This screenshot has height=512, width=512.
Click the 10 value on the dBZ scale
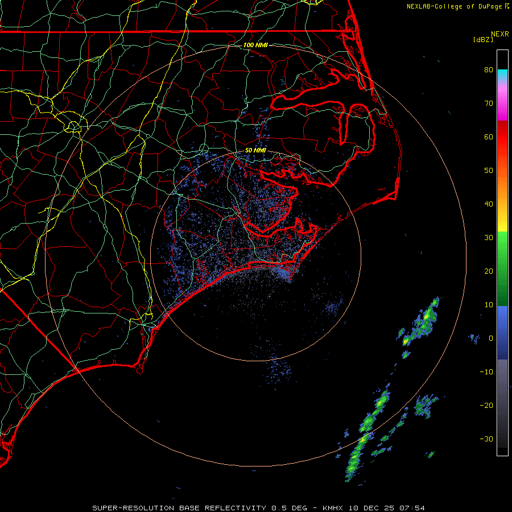[x=489, y=305]
